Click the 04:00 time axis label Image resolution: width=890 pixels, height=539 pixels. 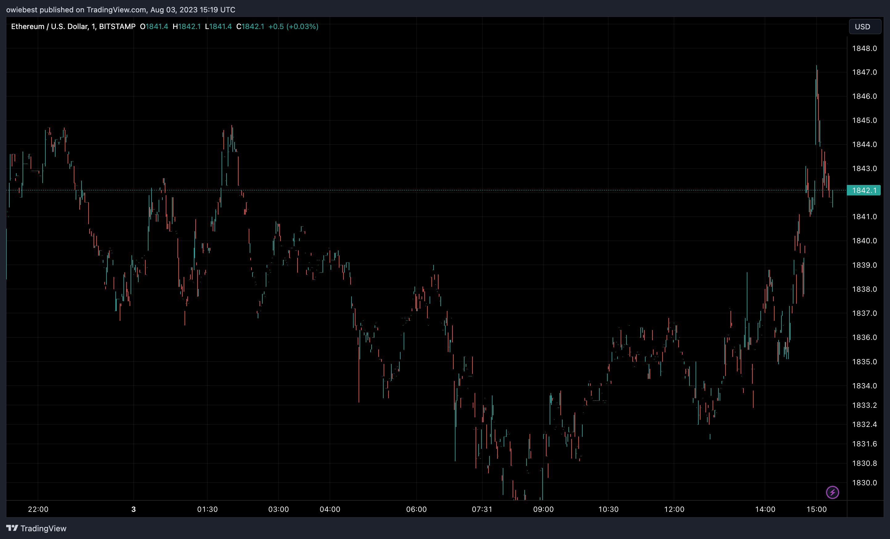point(330,509)
